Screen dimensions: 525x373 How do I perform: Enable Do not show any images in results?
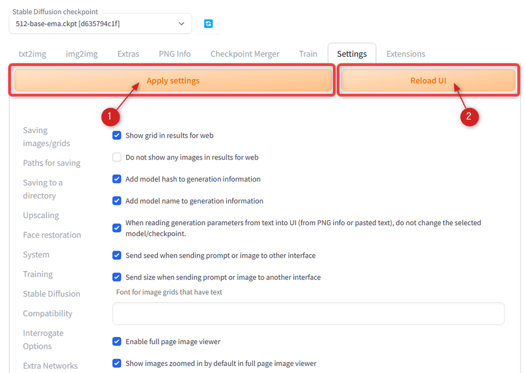pos(117,157)
